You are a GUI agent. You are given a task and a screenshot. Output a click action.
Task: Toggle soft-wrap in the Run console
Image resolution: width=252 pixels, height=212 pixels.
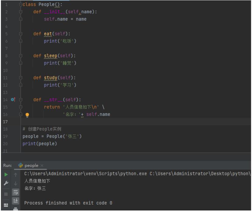click(x=15, y=192)
